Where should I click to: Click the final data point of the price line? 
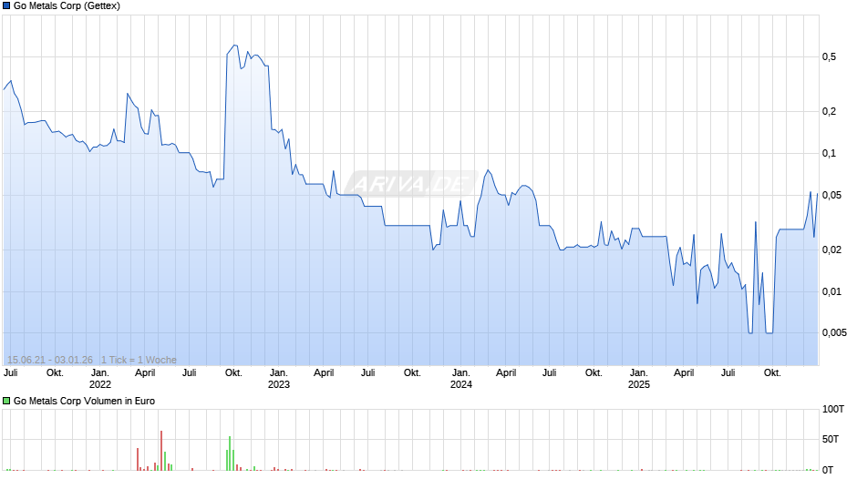pyautogui.click(x=817, y=194)
